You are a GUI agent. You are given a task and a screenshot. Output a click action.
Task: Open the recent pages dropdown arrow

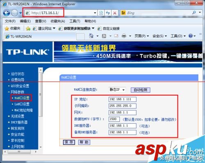click(x=20, y=13)
